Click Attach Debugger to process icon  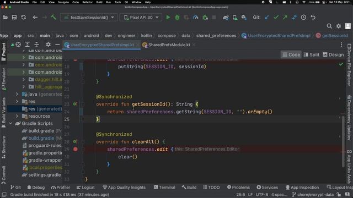pyautogui.click(x=205, y=18)
